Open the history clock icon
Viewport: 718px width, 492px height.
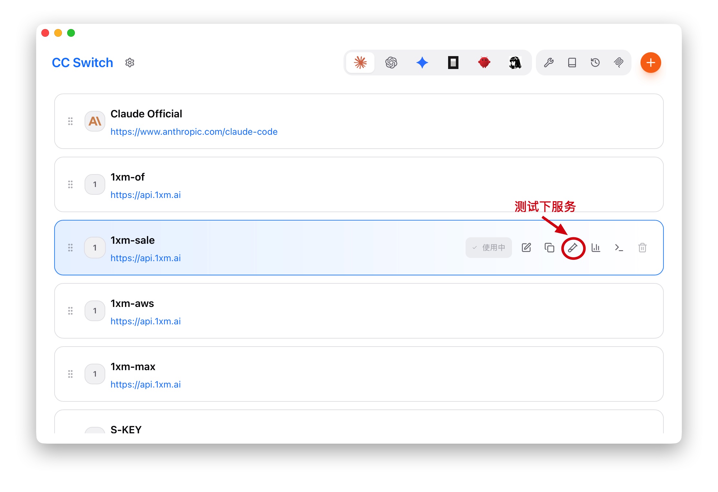pos(595,63)
